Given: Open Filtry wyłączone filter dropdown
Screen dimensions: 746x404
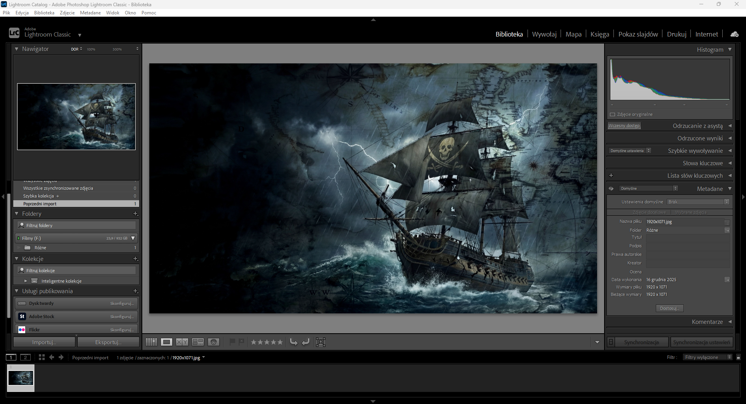Looking at the screenshot, I should (708, 357).
